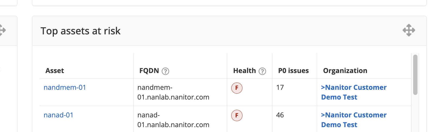This screenshot has height=132, width=430.
Task: Select the Organization column header
Action: click(345, 71)
